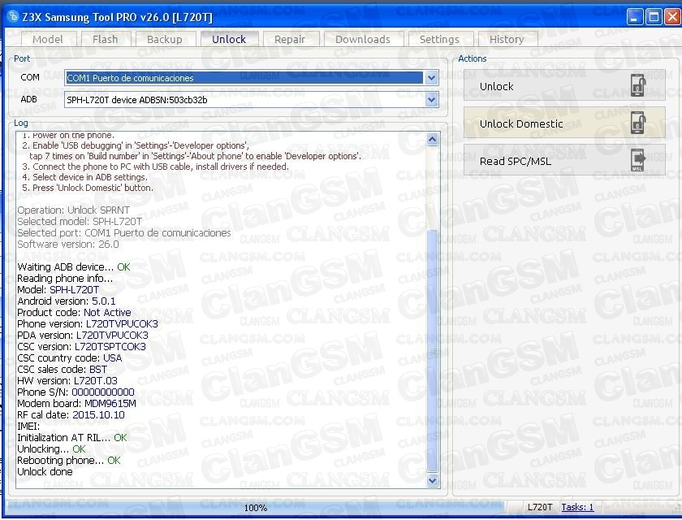Click the 'Android version: 5.0.1' line

[x=66, y=301]
